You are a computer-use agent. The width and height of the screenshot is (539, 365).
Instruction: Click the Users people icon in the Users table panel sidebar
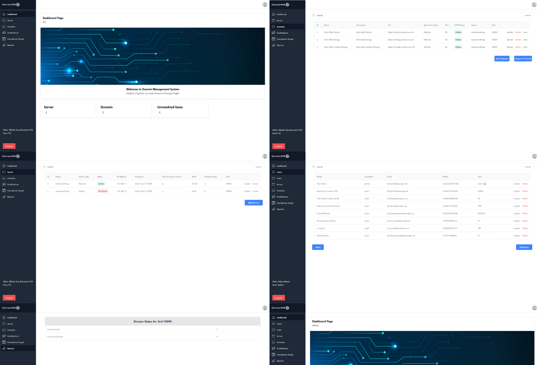point(273,172)
